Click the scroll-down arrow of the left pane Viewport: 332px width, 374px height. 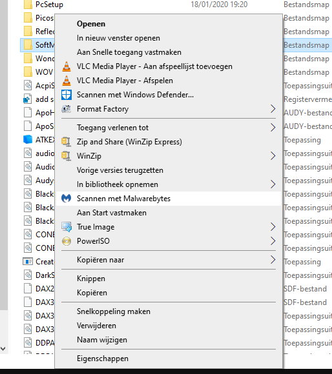pos(3,349)
